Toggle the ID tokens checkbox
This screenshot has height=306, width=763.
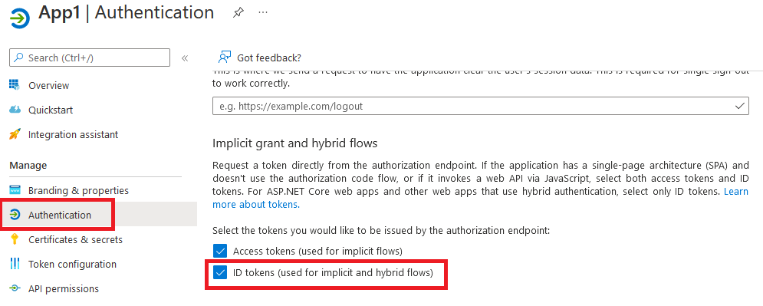coord(220,272)
